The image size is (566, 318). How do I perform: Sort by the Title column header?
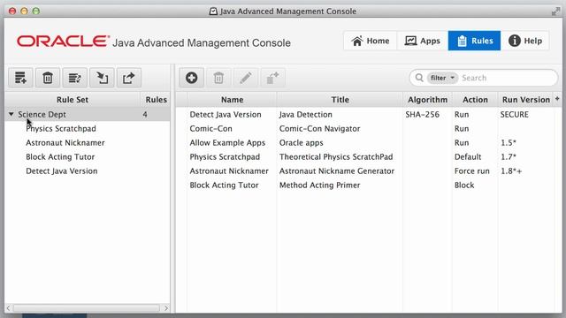[340, 100]
